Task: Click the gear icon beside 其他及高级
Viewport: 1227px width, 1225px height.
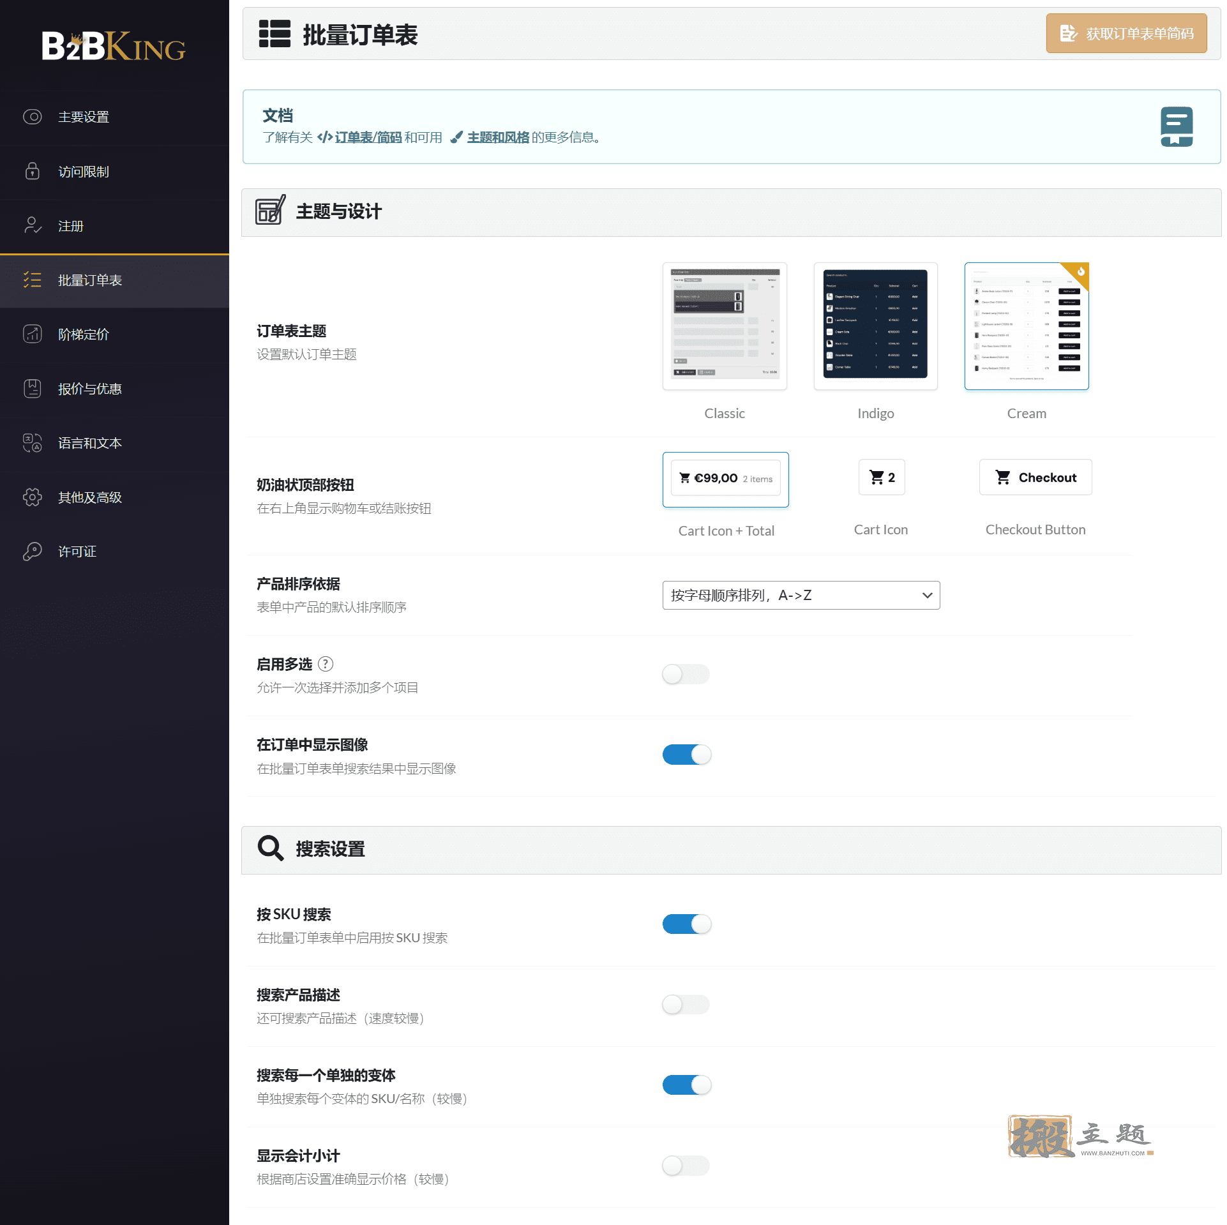Action: [x=33, y=497]
